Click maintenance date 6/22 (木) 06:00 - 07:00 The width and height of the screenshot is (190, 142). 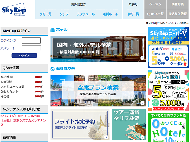pyautogui.click(x=20, y=116)
